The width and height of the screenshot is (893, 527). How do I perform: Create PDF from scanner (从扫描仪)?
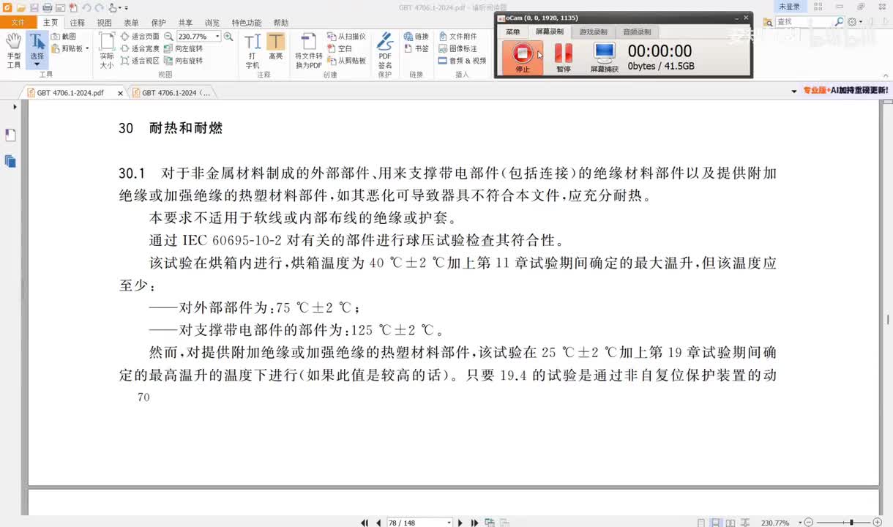(x=346, y=36)
